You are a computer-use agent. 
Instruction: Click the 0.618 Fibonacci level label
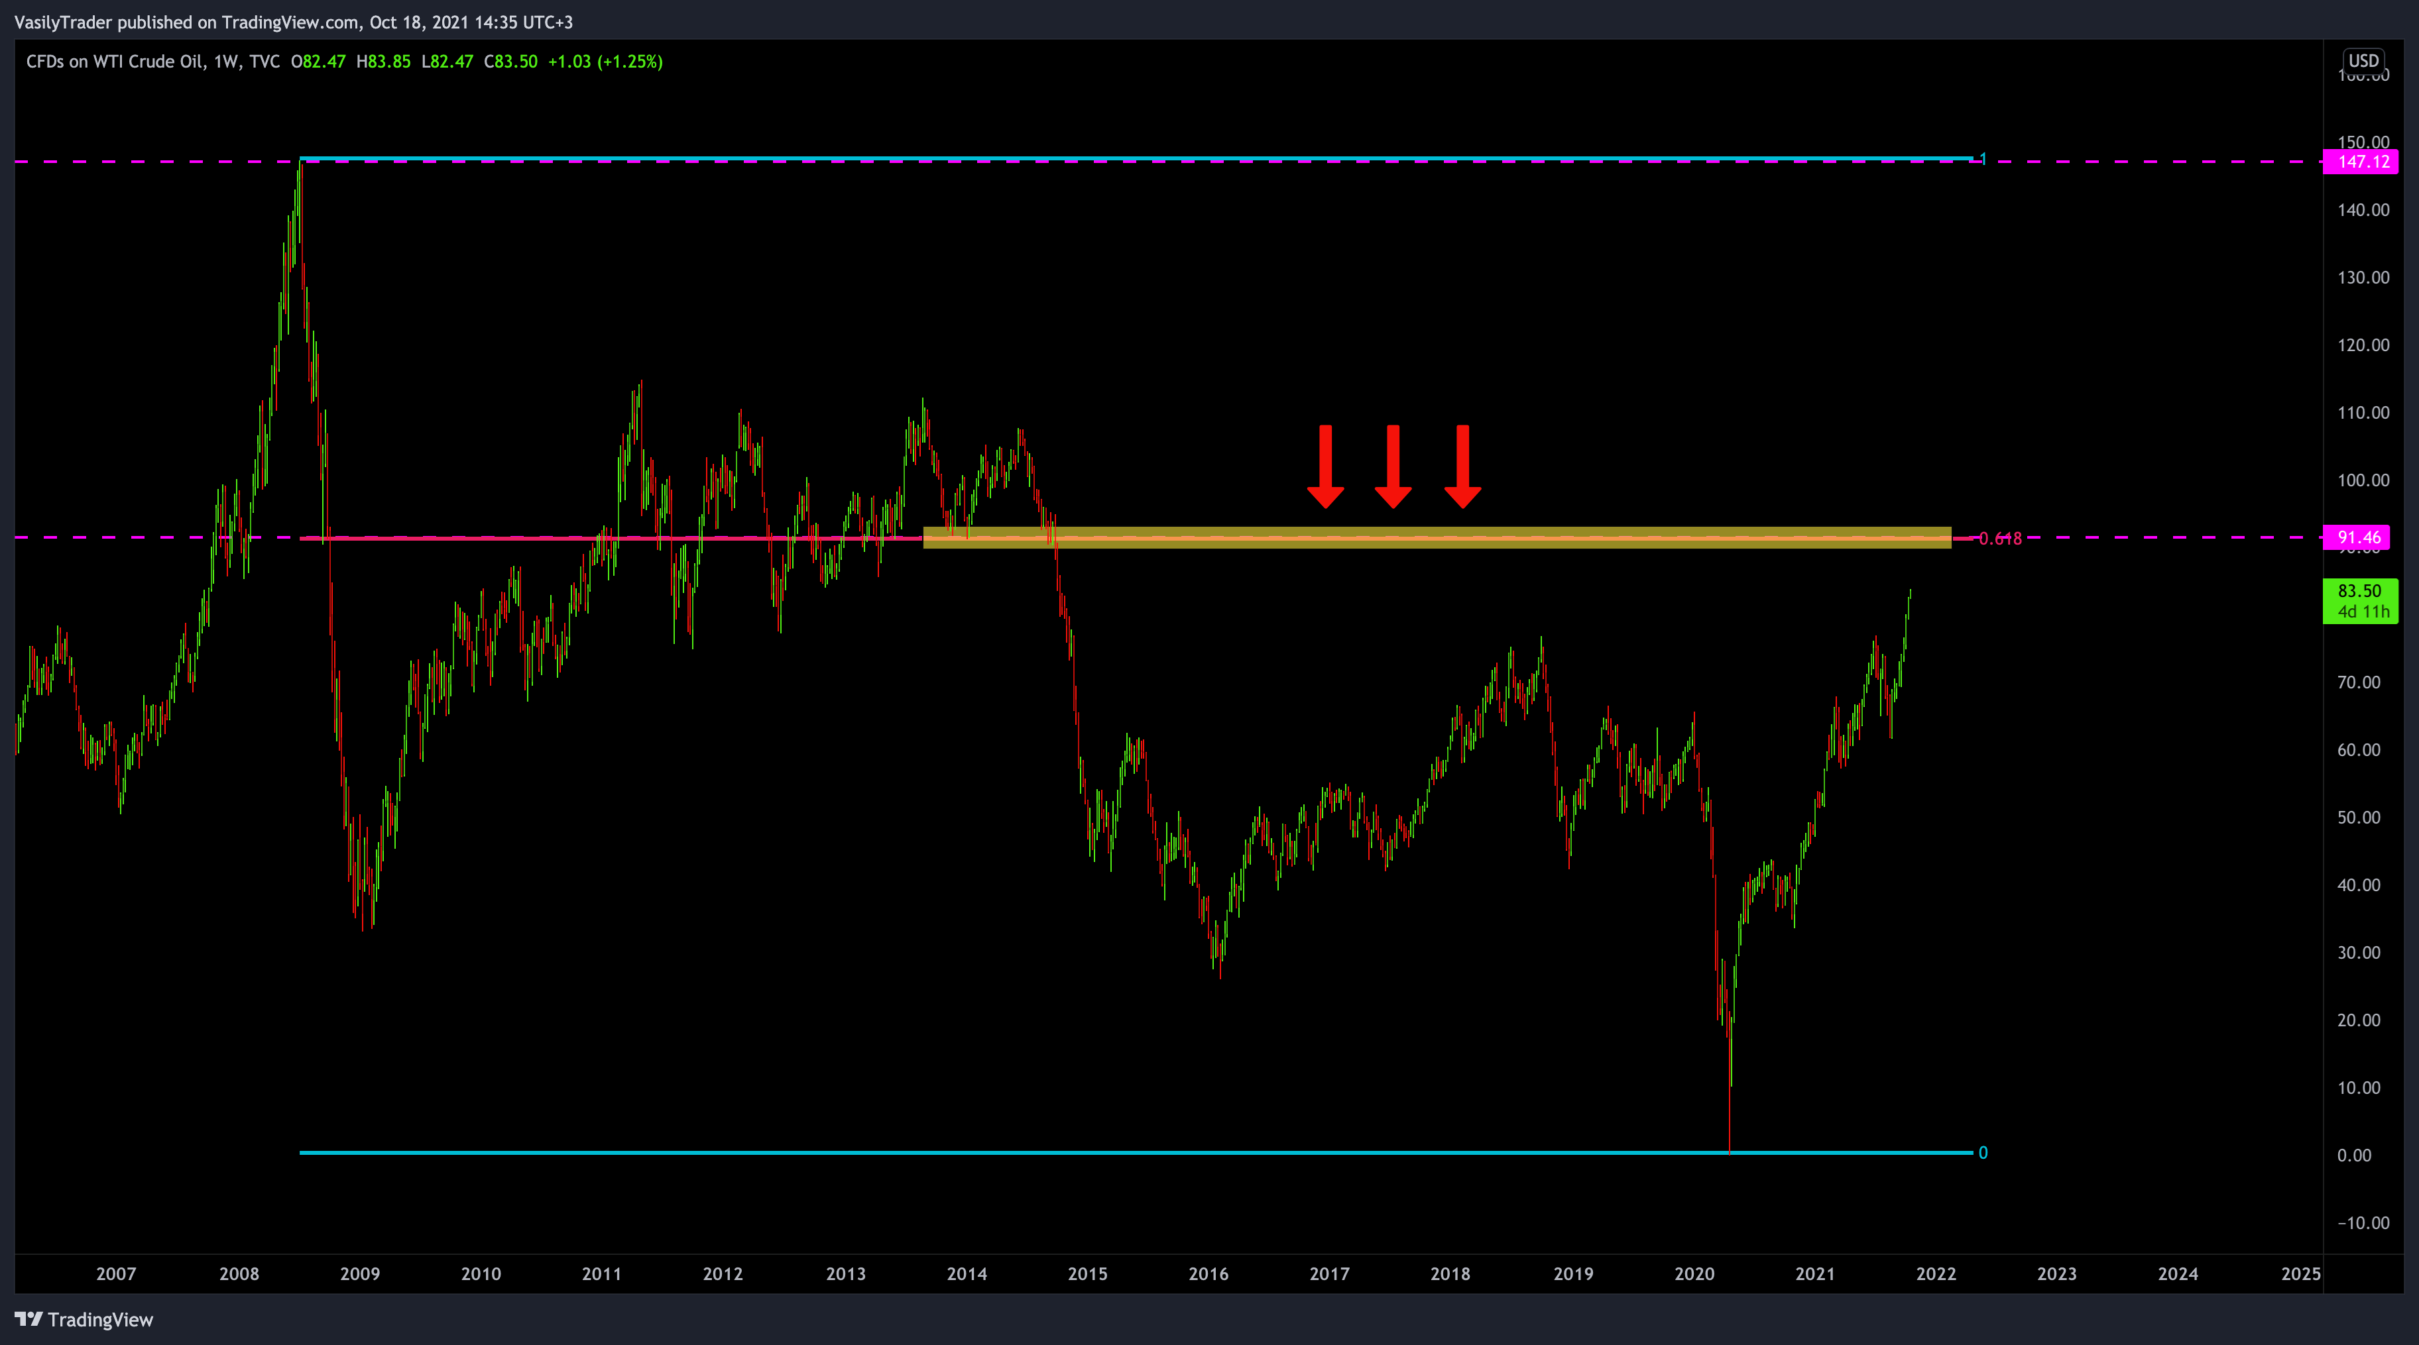2000,539
